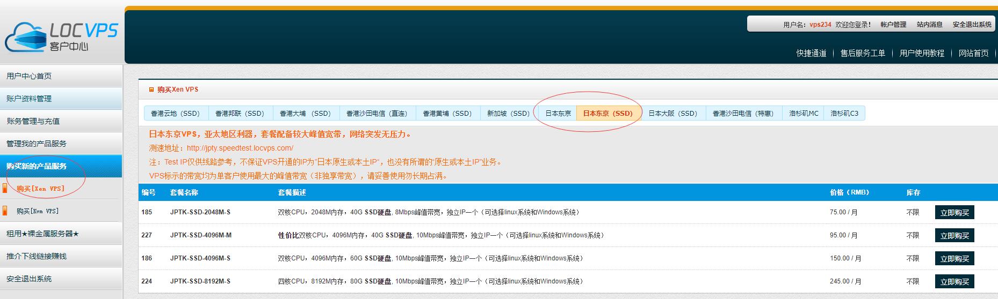Click the 编号 column header
The height and width of the screenshot is (299, 998).
pyautogui.click(x=148, y=192)
